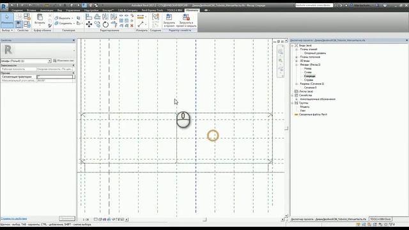Screen dimensions: 409x230
Task: Select Сечение 1 section view
Action: pyautogui.click(x=310, y=88)
